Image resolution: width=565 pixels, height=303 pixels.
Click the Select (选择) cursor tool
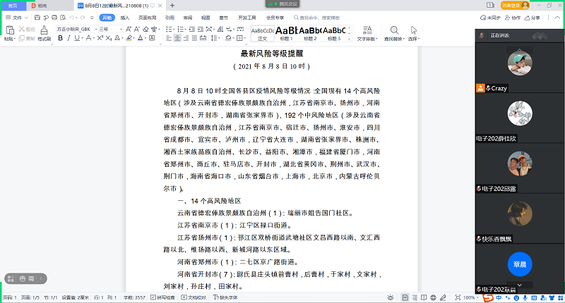(x=414, y=32)
